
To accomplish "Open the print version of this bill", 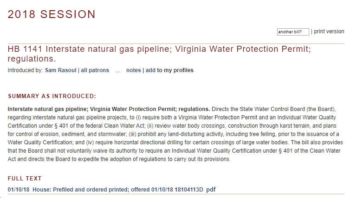I will (x=329, y=31).
